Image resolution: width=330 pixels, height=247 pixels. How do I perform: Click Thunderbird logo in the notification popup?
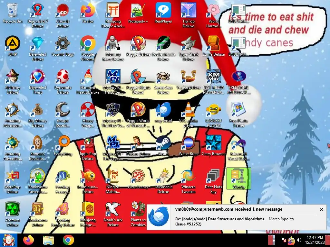point(159,217)
